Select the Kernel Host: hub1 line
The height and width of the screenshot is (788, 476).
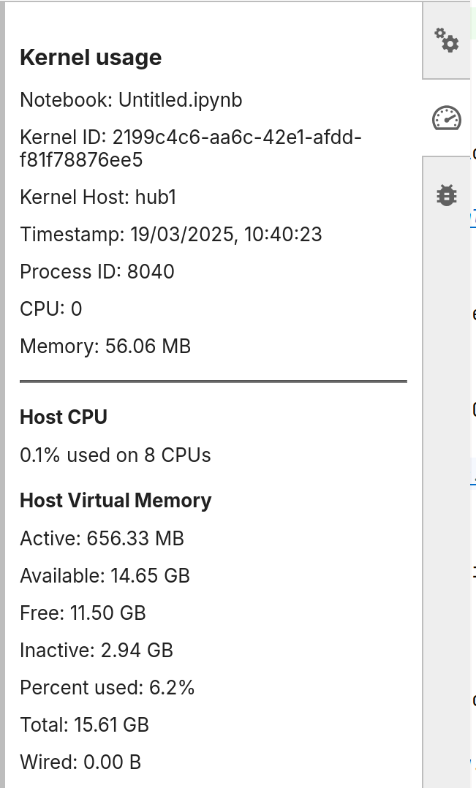click(x=98, y=197)
